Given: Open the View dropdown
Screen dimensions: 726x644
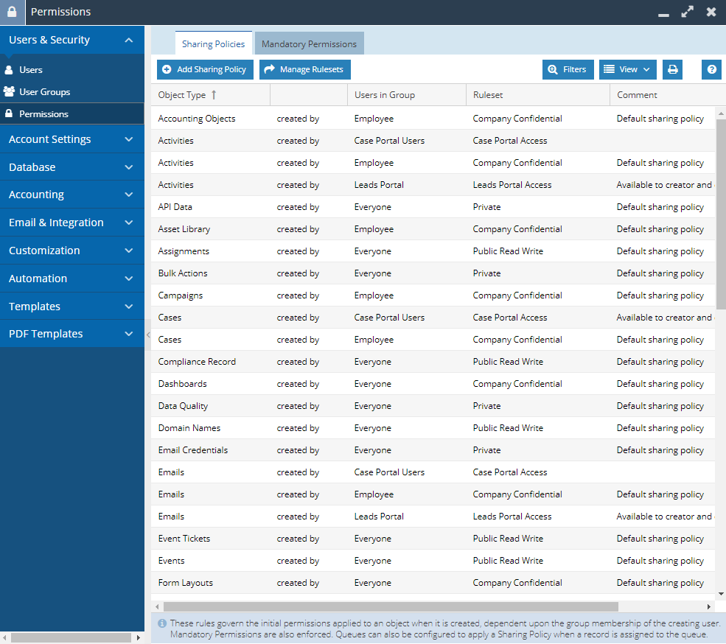Looking at the screenshot, I should point(627,69).
